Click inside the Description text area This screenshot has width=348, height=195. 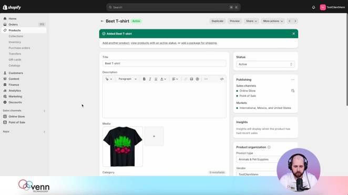coord(164,100)
